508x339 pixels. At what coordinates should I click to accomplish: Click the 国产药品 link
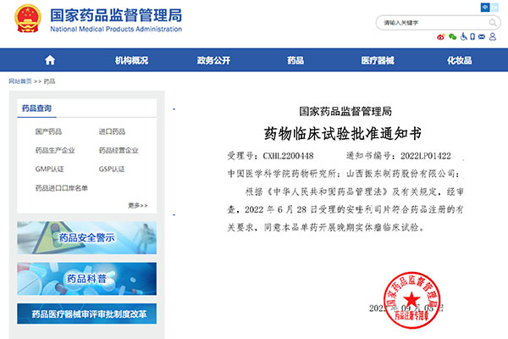pos(48,131)
